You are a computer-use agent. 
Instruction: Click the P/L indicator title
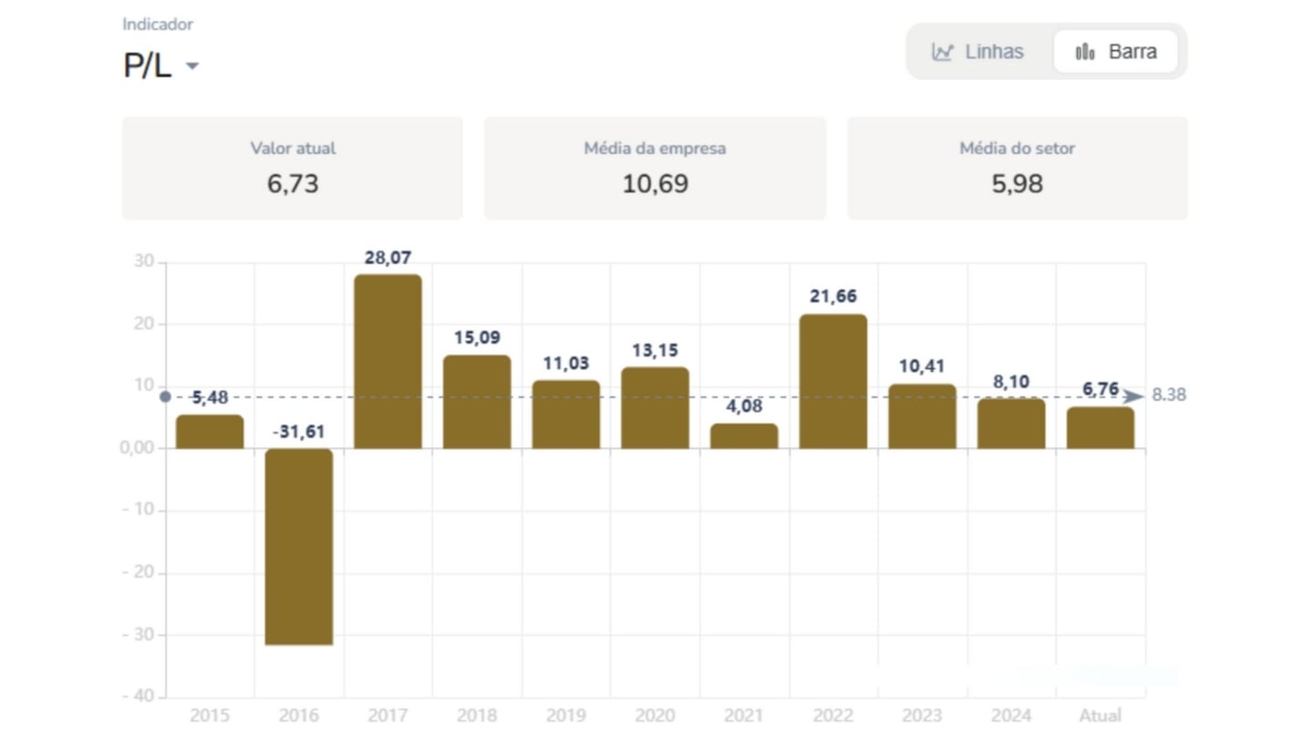[x=148, y=66]
